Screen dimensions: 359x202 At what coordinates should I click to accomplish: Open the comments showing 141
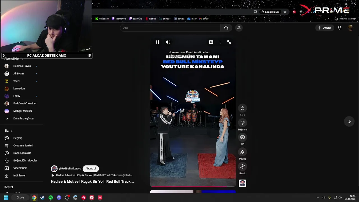pyautogui.click(x=242, y=137)
